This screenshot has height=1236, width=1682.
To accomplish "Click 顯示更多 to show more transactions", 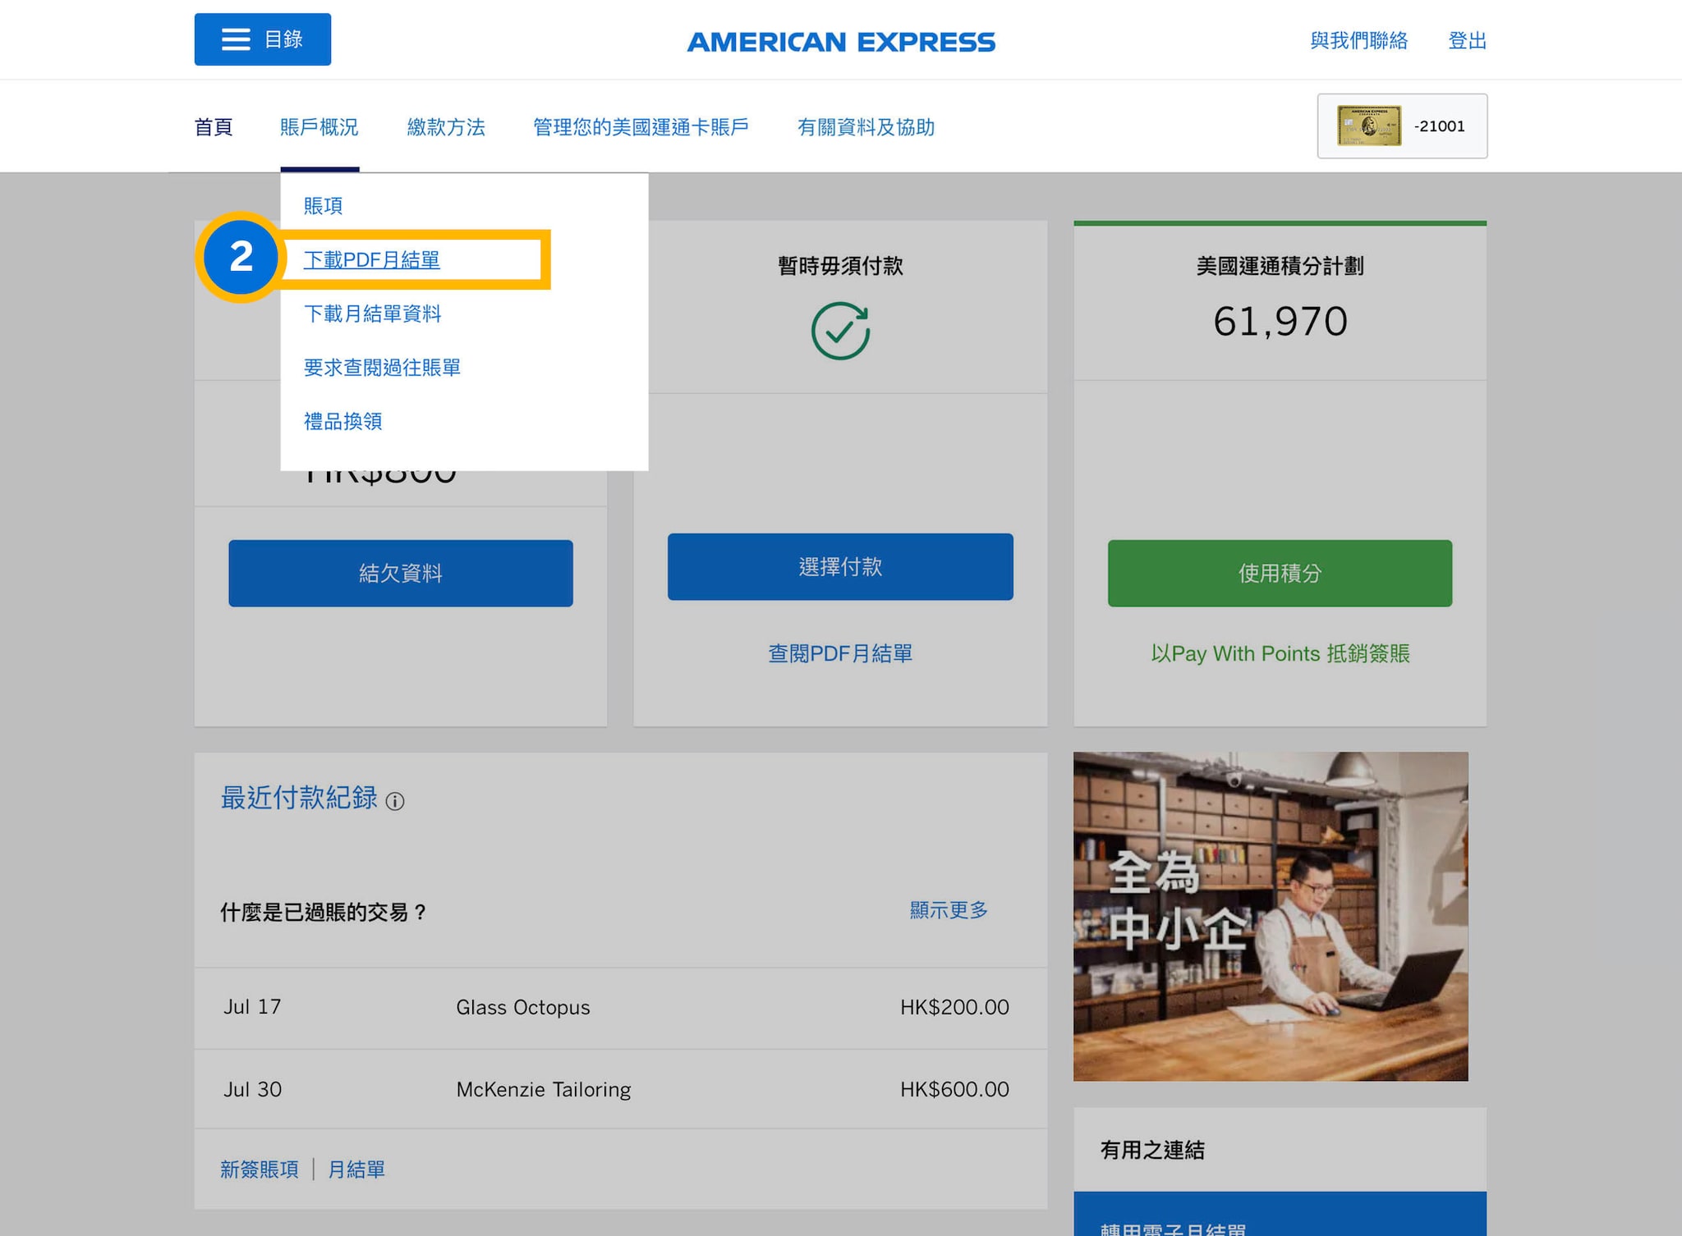I will click(x=948, y=910).
